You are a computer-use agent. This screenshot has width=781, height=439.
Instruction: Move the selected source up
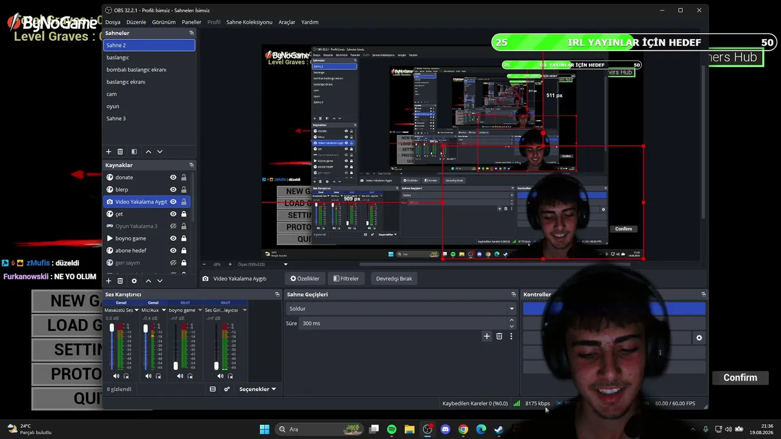pos(148,281)
